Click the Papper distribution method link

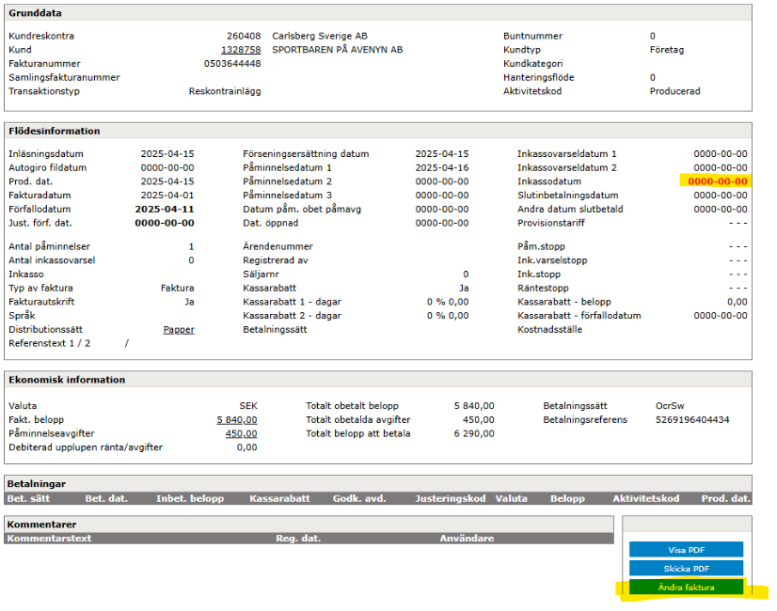click(179, 330)
